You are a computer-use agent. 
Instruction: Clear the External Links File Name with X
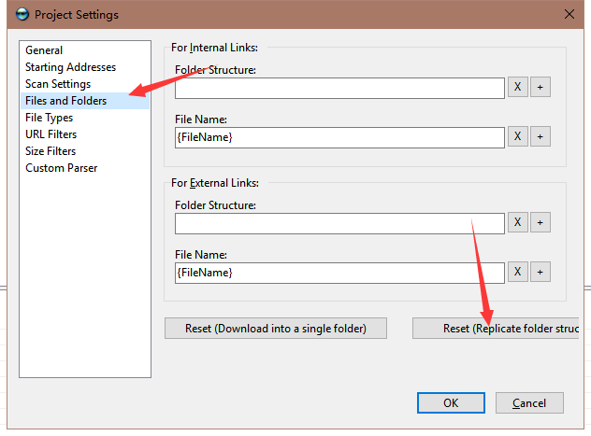pyautogui.click(x=517, y=272)
